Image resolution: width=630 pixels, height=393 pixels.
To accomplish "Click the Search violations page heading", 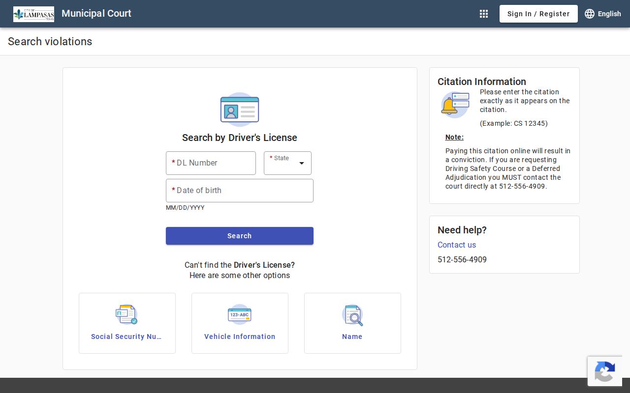I will point(50,41).
